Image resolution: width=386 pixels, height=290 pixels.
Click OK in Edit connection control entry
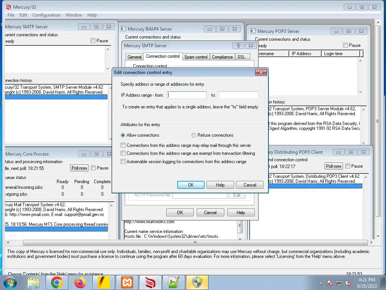[x=191, y=185]
